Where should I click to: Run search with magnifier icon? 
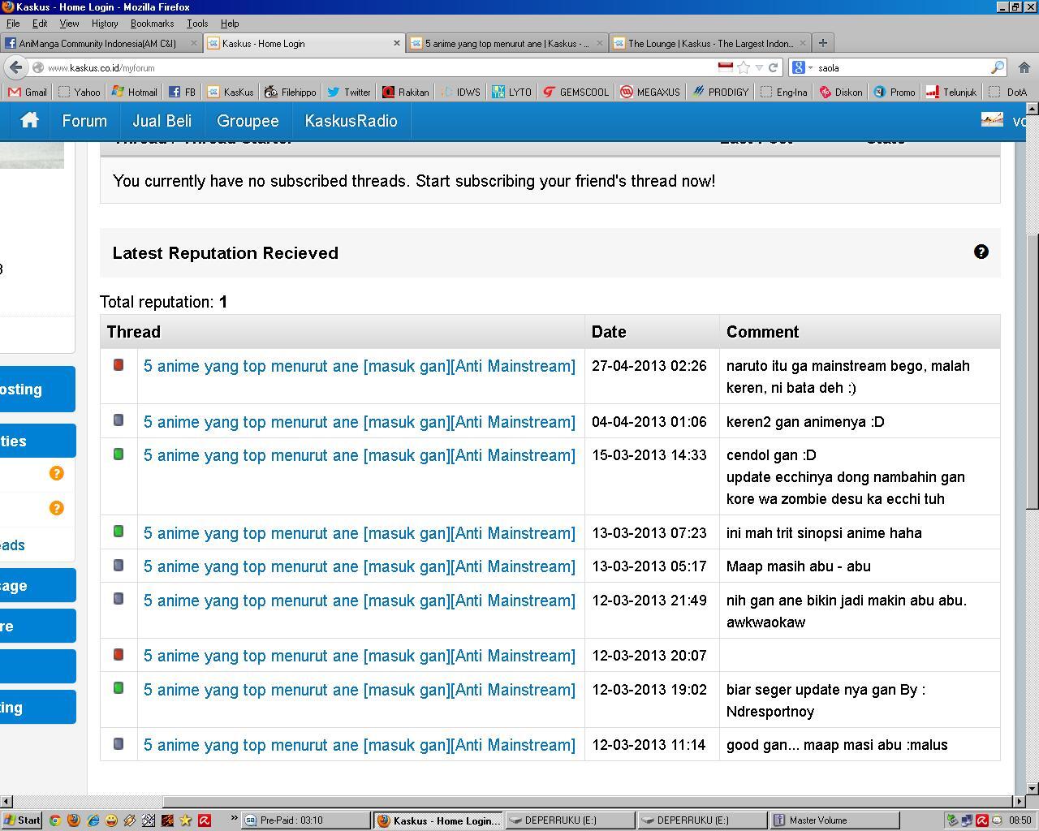tap(997, 67)
